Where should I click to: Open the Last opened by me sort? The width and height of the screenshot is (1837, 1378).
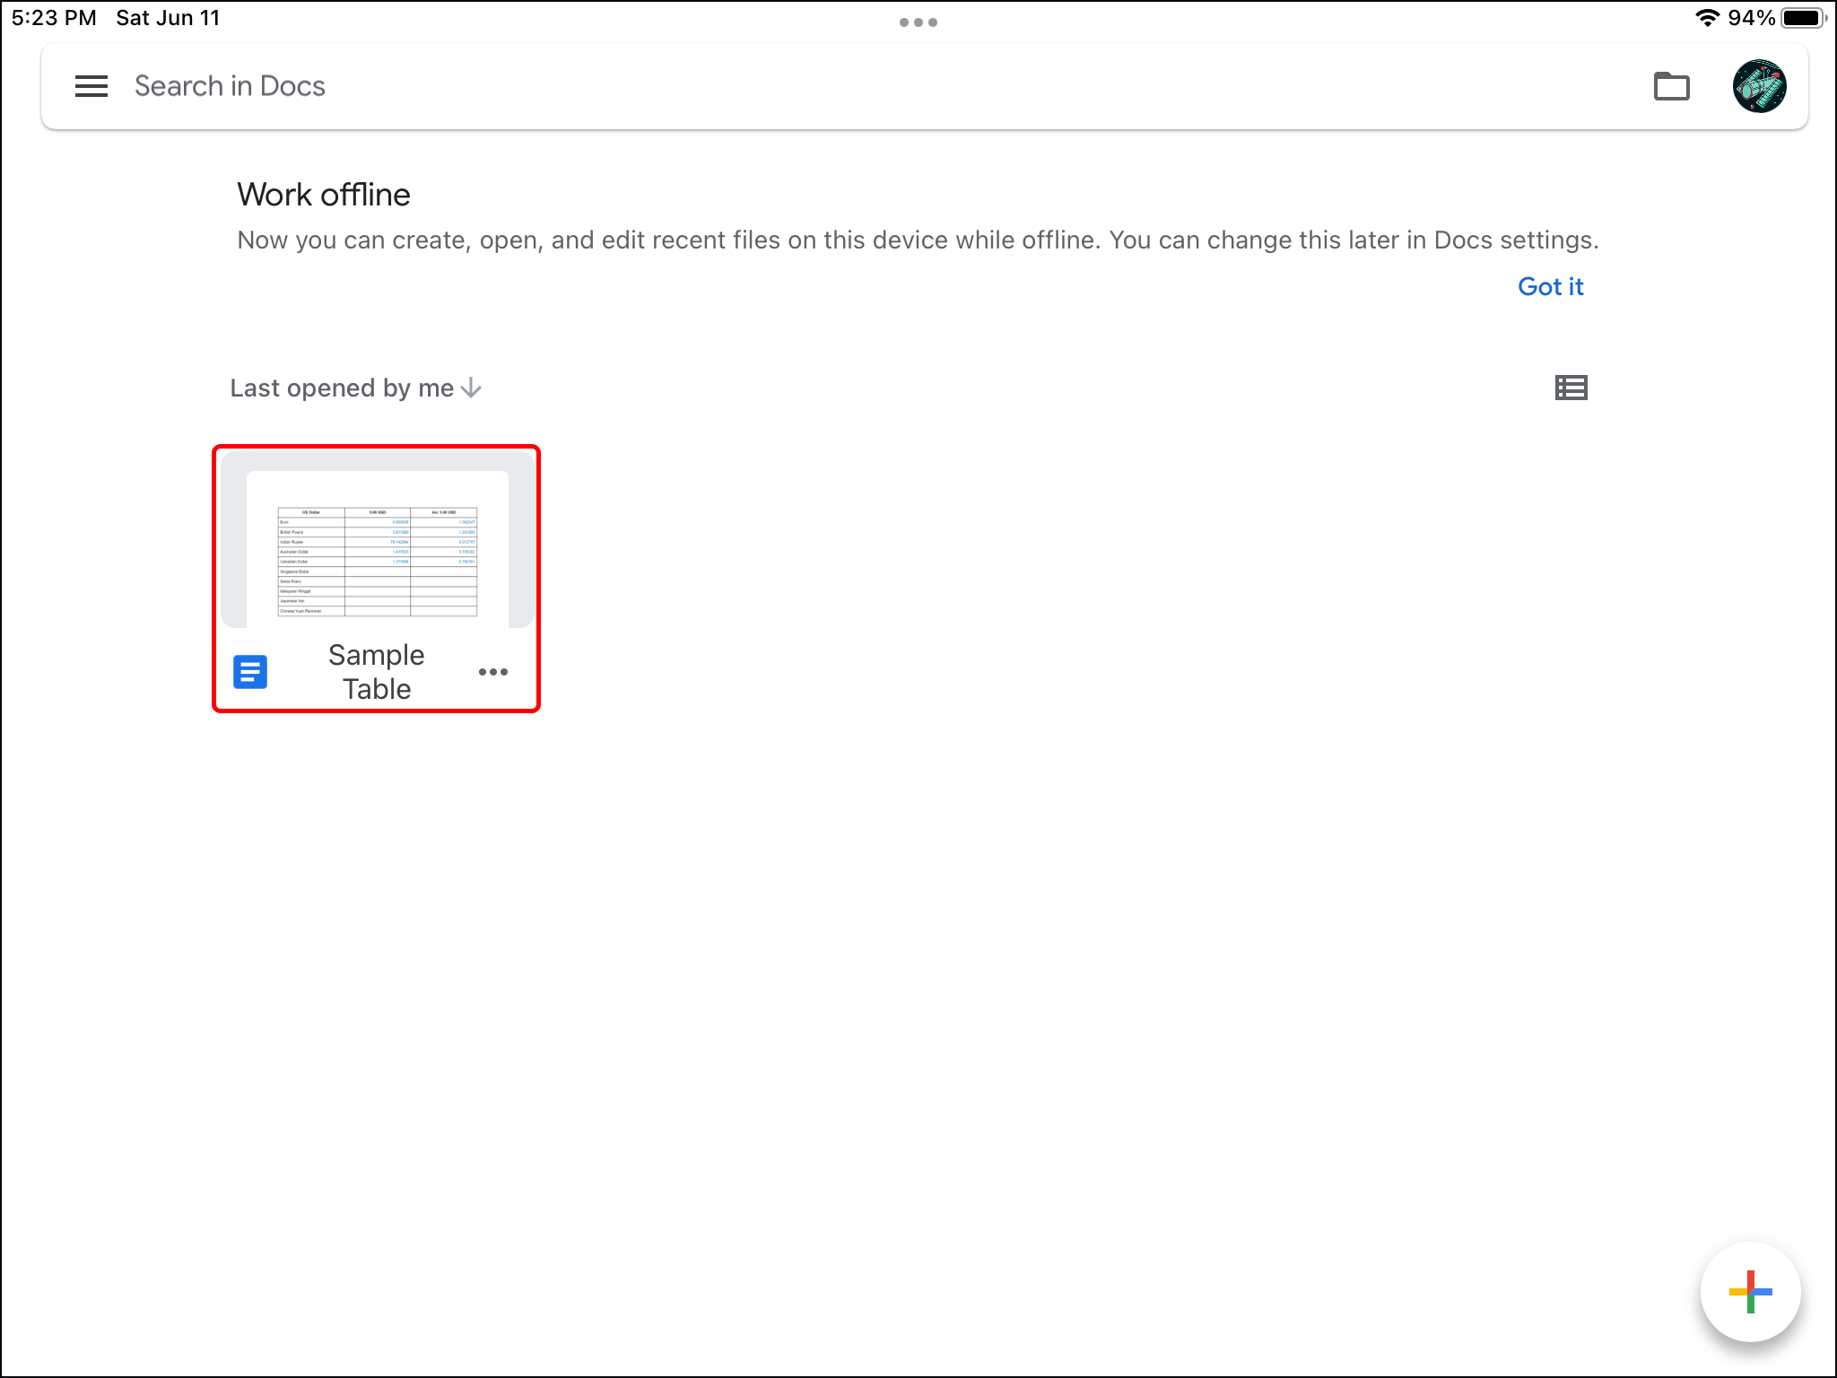[x=342, y=388]
